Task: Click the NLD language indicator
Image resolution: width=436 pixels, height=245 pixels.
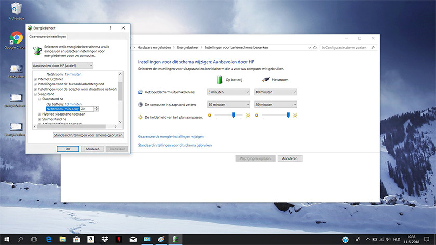Action: (397, 239)
